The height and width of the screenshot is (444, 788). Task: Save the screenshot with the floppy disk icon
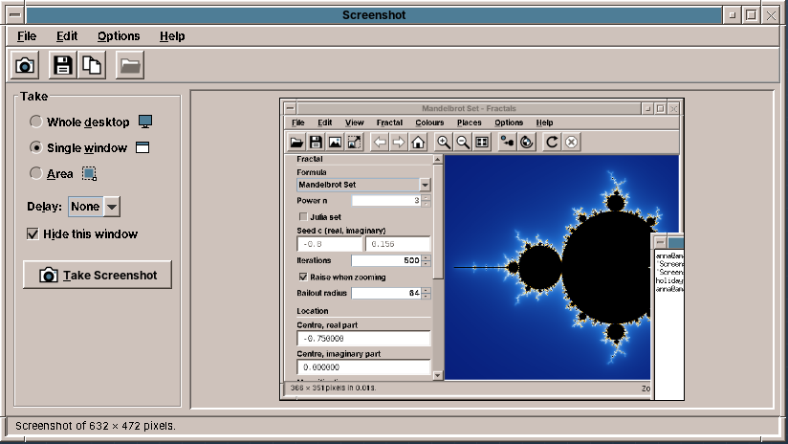(x=63, y=65)
